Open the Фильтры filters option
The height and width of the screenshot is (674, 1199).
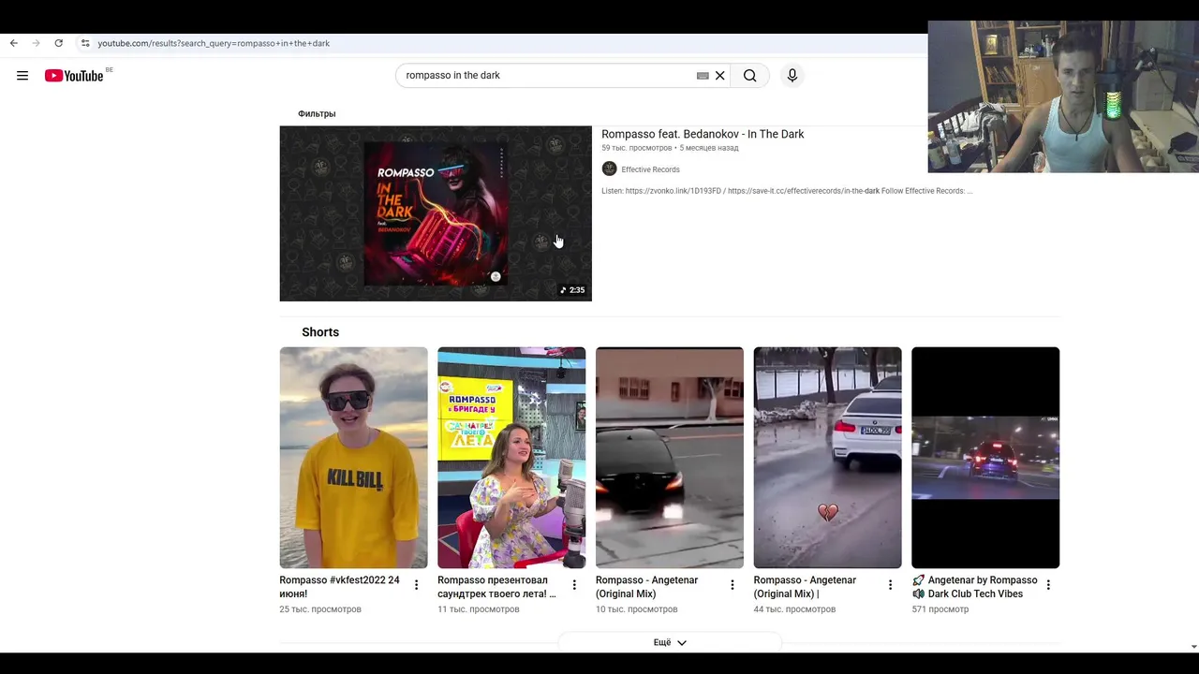[x=317, y=113]
